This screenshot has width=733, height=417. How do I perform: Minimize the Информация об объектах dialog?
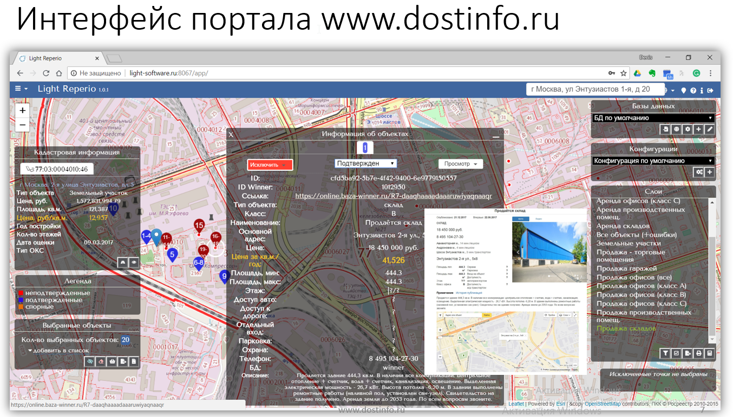click(496, 137)
